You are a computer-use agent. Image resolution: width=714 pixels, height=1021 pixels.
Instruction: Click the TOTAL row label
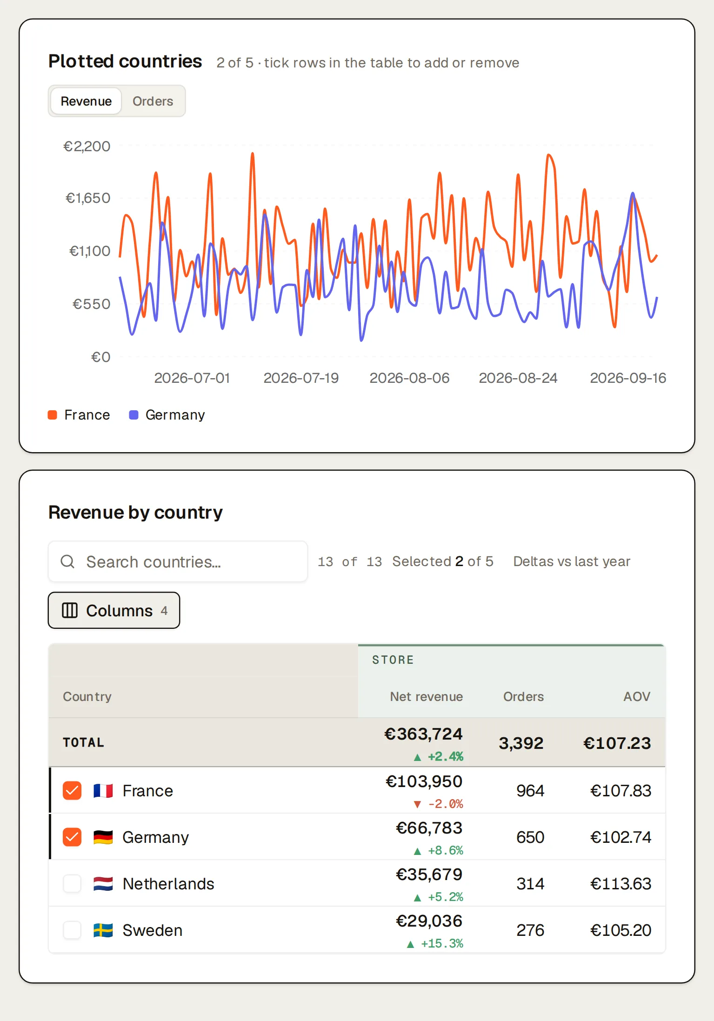coord(84,742)
